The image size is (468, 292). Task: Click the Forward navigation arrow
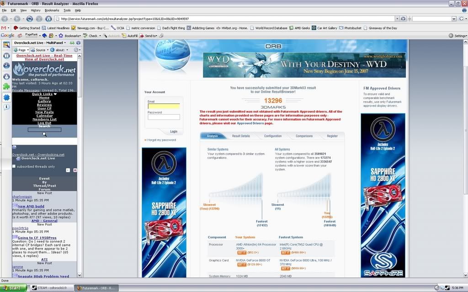click(17, 18)
